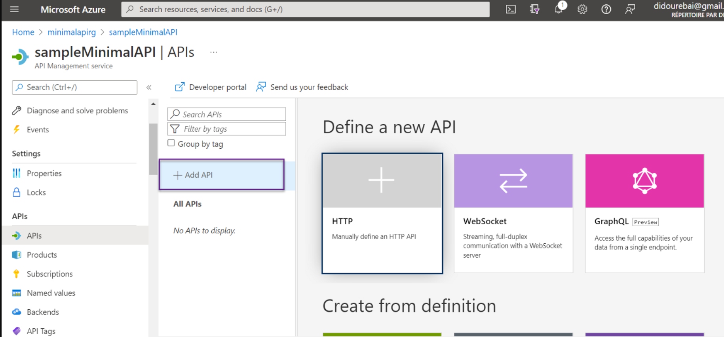This screenshot has height=337, width=724.
Task: Select the HTTP API tile
Action: tap(382, 213)
